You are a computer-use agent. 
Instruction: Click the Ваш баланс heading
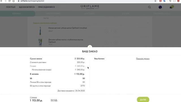point(99,59)
